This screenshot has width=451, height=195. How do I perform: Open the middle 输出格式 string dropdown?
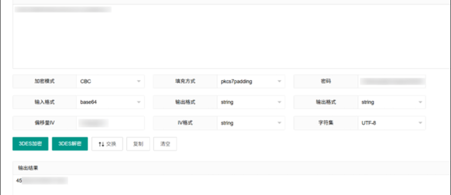[251, 102]
